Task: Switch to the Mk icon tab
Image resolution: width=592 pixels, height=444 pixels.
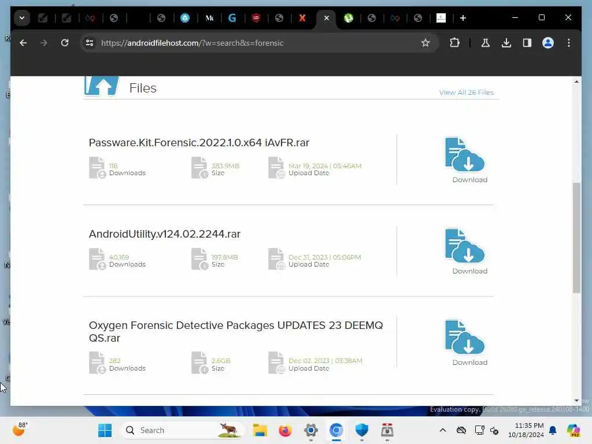Action: (209, 18)
